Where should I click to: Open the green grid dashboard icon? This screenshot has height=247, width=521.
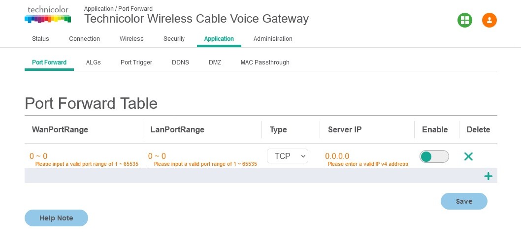point(464,20)
